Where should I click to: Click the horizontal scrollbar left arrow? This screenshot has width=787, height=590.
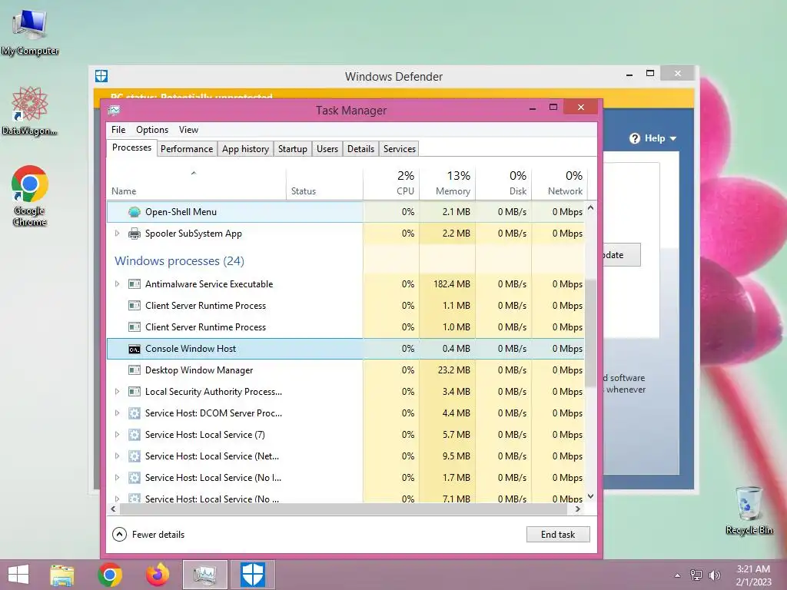click(x=114, y=509)
